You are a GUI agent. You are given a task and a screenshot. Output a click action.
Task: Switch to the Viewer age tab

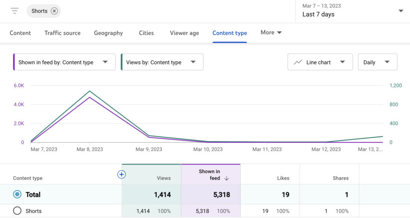pyautogui.click(x=184, y=33)
